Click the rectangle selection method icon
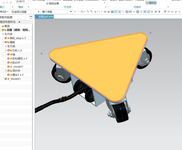This screenshot has height=150, width=182. tap(99, 12)
